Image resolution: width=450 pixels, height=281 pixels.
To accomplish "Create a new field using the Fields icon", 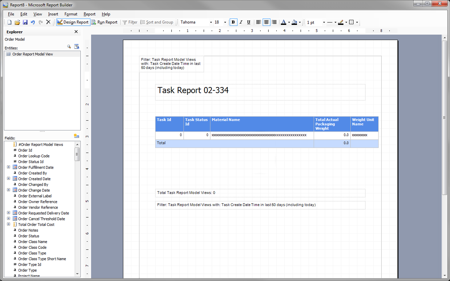I will tap(77, 136).
